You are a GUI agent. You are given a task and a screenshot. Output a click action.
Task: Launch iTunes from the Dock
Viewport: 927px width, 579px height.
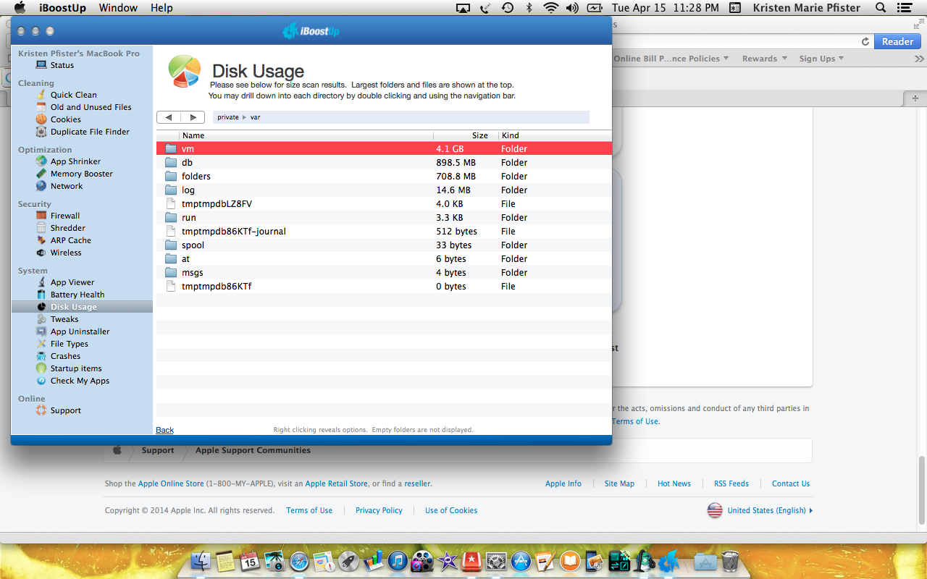[398, 560]
